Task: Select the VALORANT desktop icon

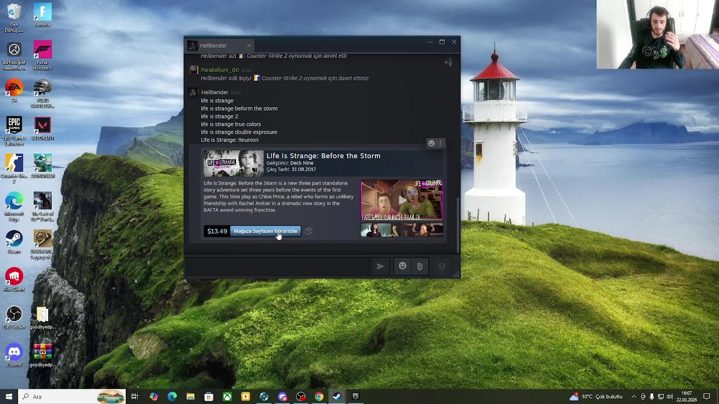Action: point(42,128)
